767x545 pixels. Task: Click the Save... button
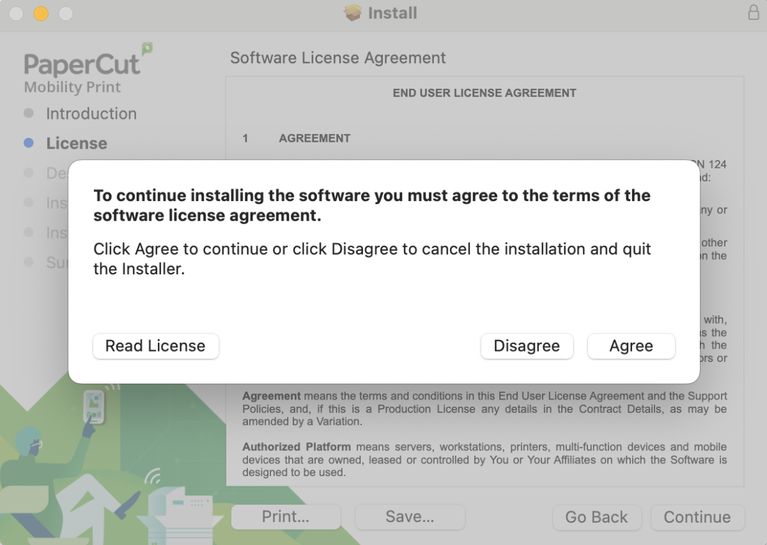click(410, 517)
